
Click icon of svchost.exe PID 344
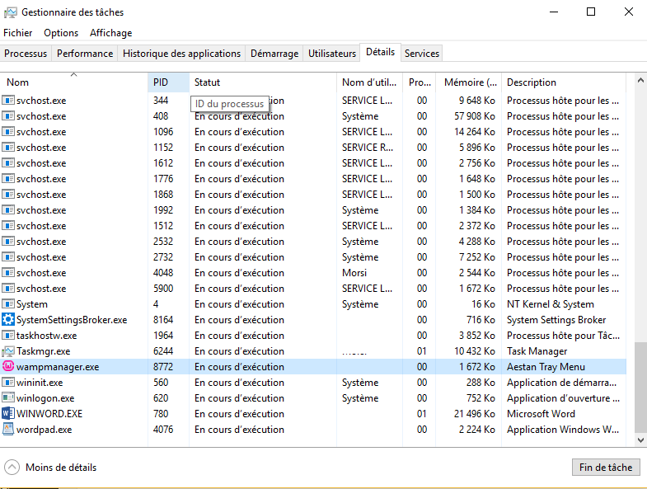point(8,101)
